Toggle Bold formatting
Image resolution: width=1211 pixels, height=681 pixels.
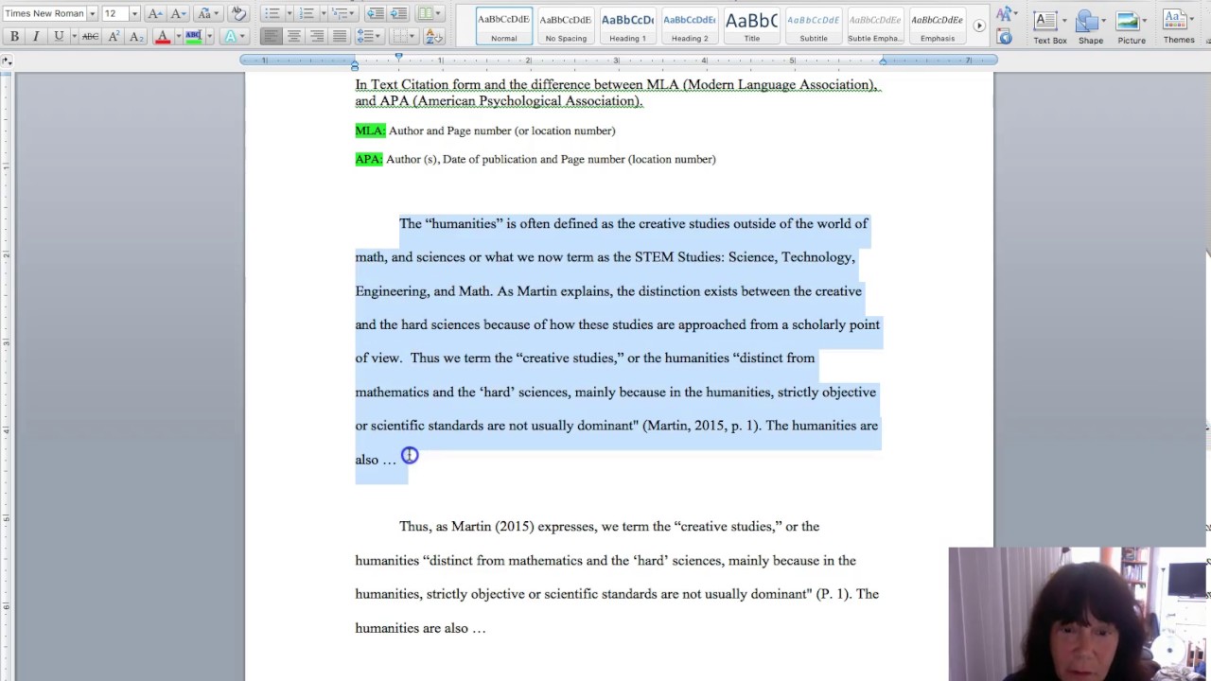[x=14, y=36]
